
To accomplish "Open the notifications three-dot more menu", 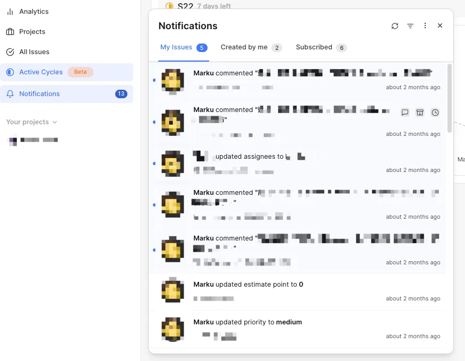I will point(425,26).
